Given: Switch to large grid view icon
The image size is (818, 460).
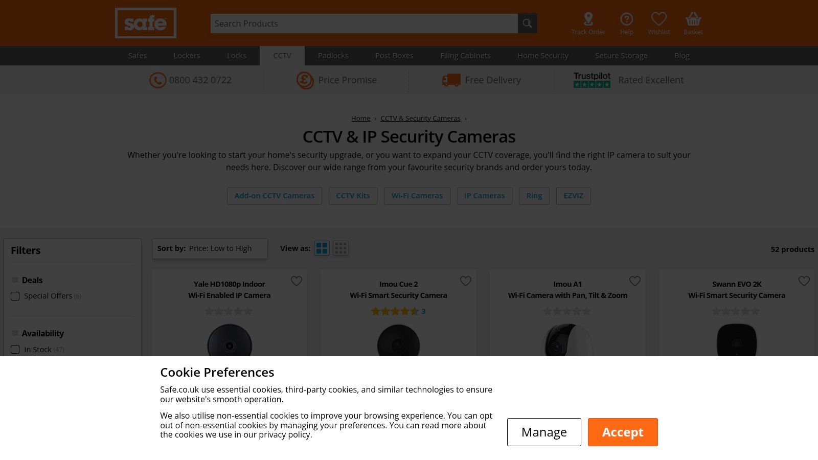Looking at the screenshot, I should [322, 248].
